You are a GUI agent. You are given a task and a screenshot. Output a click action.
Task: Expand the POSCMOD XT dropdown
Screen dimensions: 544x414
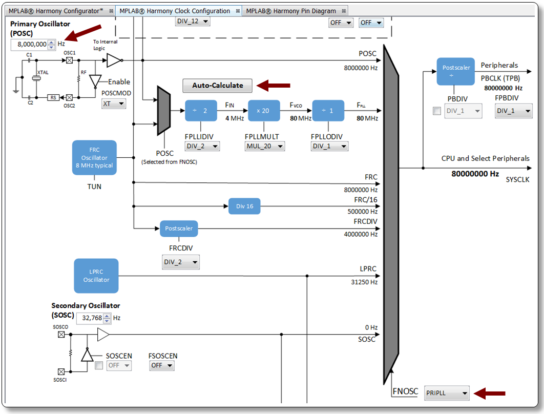pos(114,103)
